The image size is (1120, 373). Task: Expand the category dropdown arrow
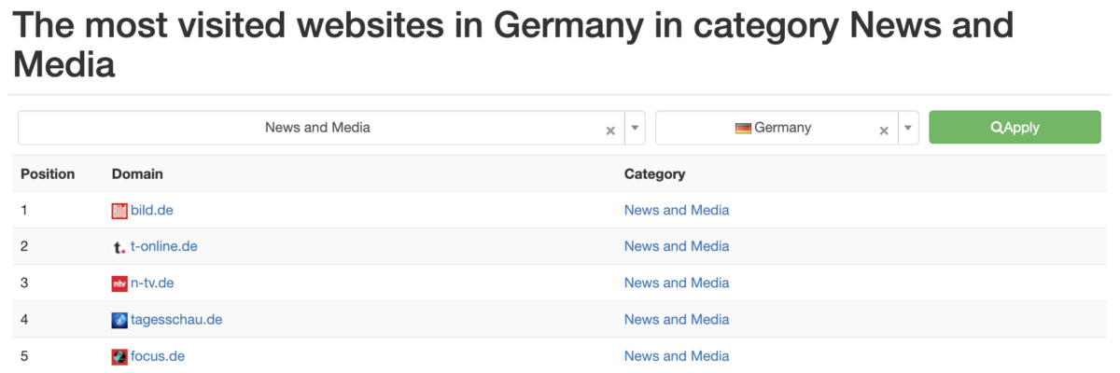click(634, 128)
